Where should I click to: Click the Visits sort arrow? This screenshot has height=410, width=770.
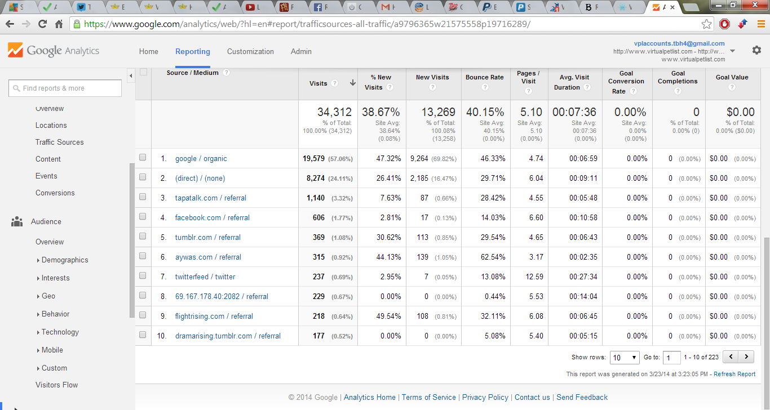(352, 83)
